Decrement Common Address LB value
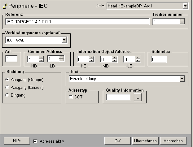Image resolution: width=193 pixels, height=147 pixels. (61, 60)
